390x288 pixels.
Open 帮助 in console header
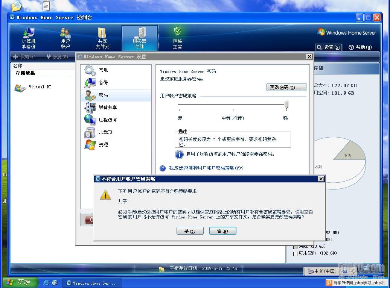click(360, 47)
